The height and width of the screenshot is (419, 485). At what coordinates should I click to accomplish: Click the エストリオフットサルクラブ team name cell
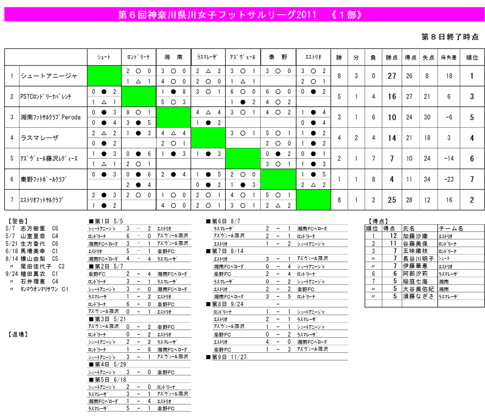pos(41,200)
